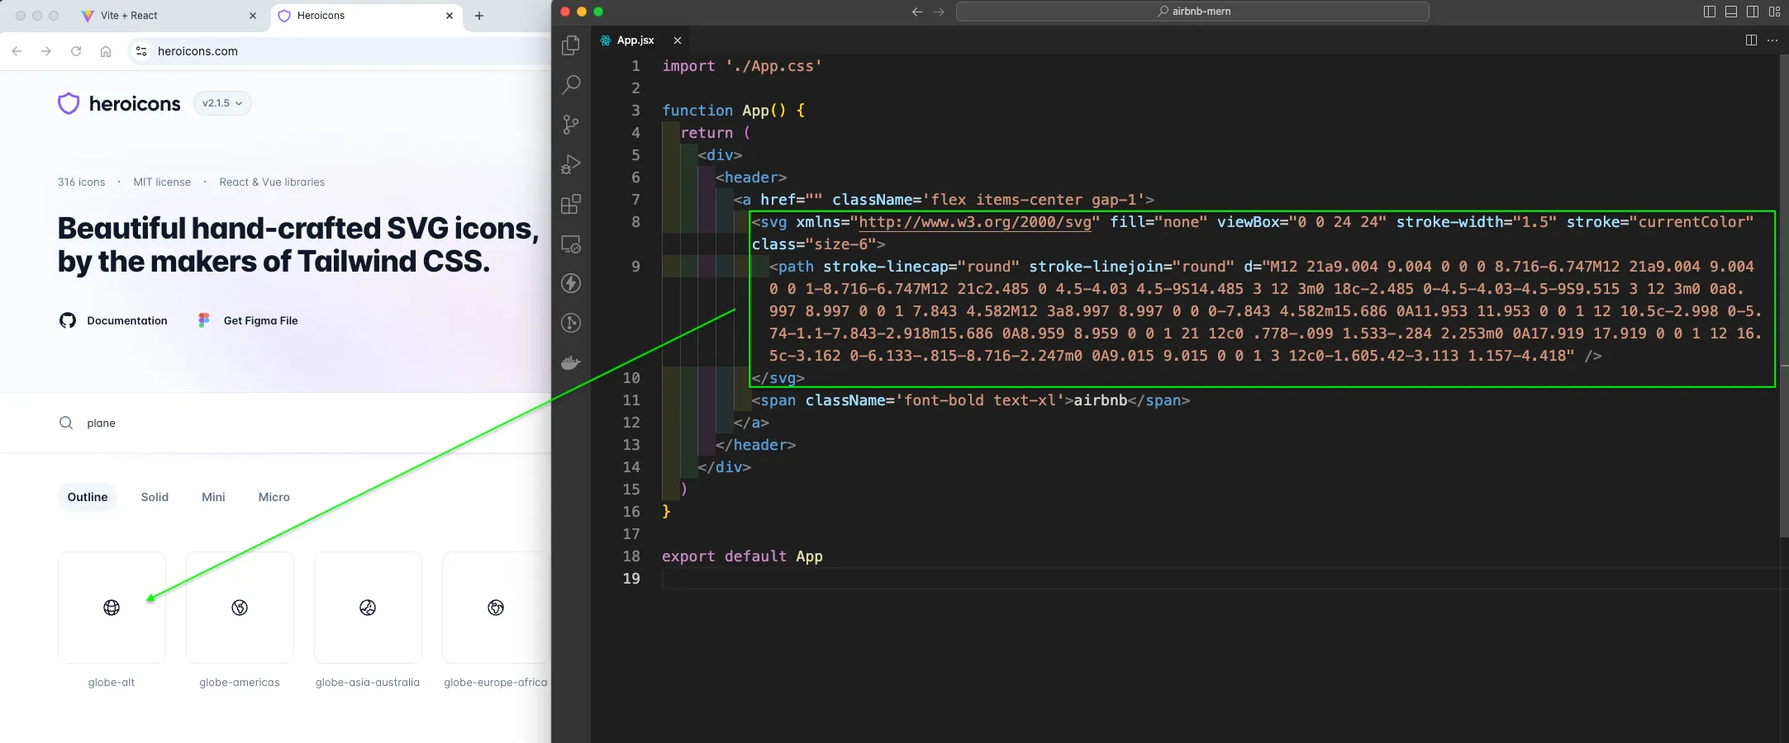Open Thunder Client lightning icon
Viewport: 1789px width, 743px height.
click(571, 283)
